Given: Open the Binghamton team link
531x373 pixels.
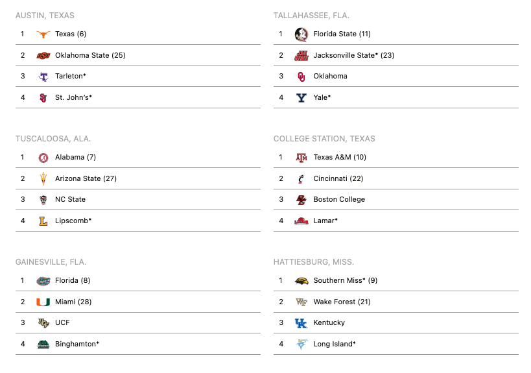Looking at the screenshot, I should (x=77, y=344).
